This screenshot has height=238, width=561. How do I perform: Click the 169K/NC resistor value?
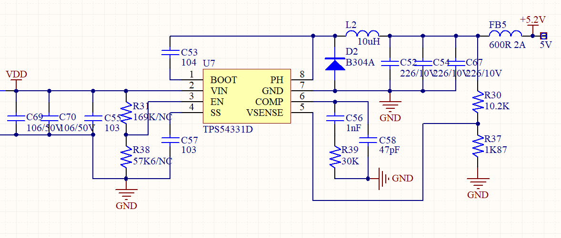pos(152,117)
